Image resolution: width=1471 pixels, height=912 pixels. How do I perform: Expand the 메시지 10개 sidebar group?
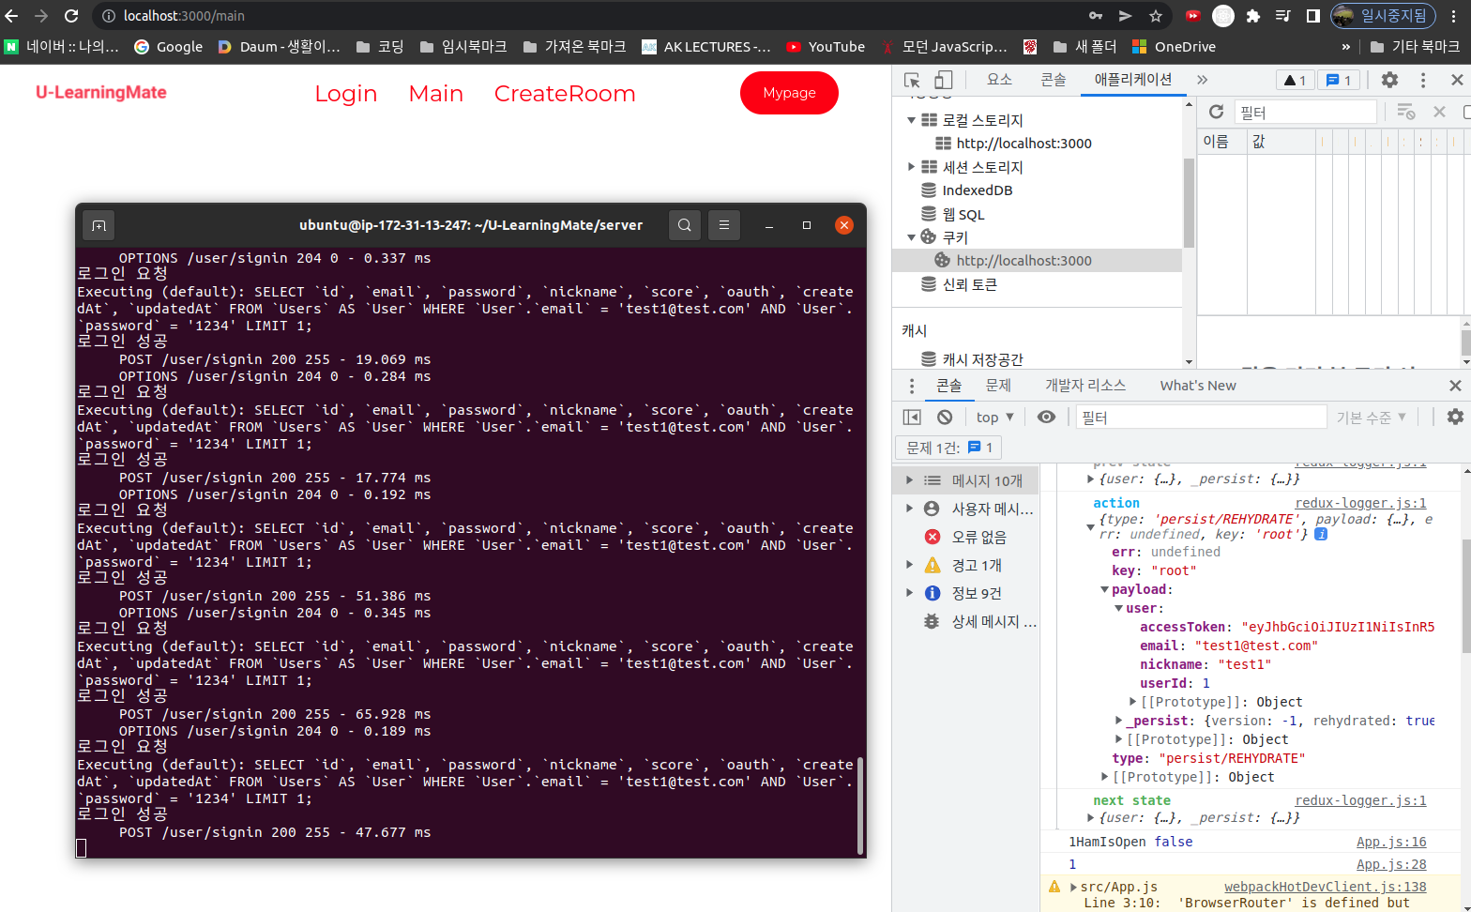(909, 480)
